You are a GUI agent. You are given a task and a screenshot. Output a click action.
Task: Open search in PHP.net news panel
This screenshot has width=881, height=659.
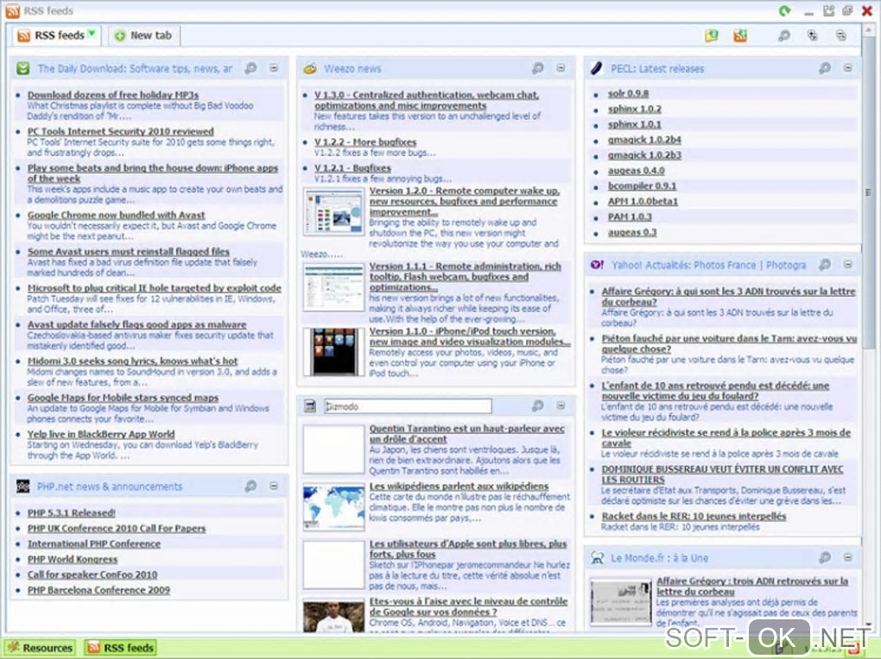point(250,486)
